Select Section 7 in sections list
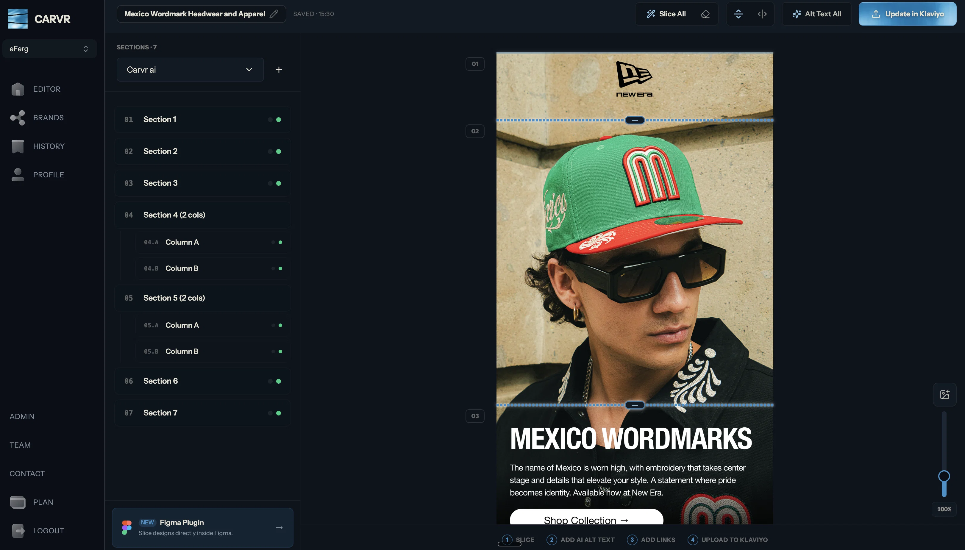The width and height of the screenshot is (965, 550). point(202,413)
